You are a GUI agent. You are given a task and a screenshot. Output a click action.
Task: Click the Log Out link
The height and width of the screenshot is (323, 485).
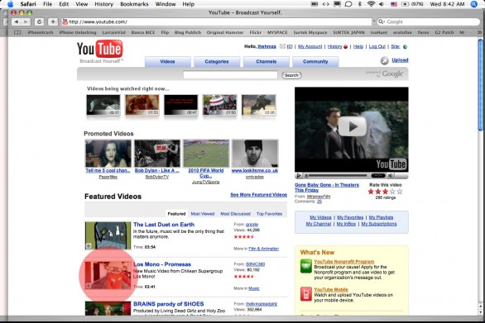(x=377, y=46)
